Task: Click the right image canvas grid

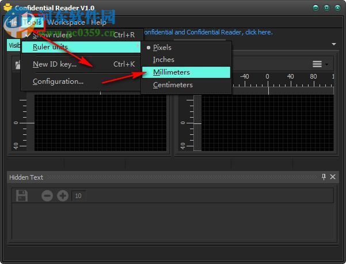Action: [x=268, y=123]
